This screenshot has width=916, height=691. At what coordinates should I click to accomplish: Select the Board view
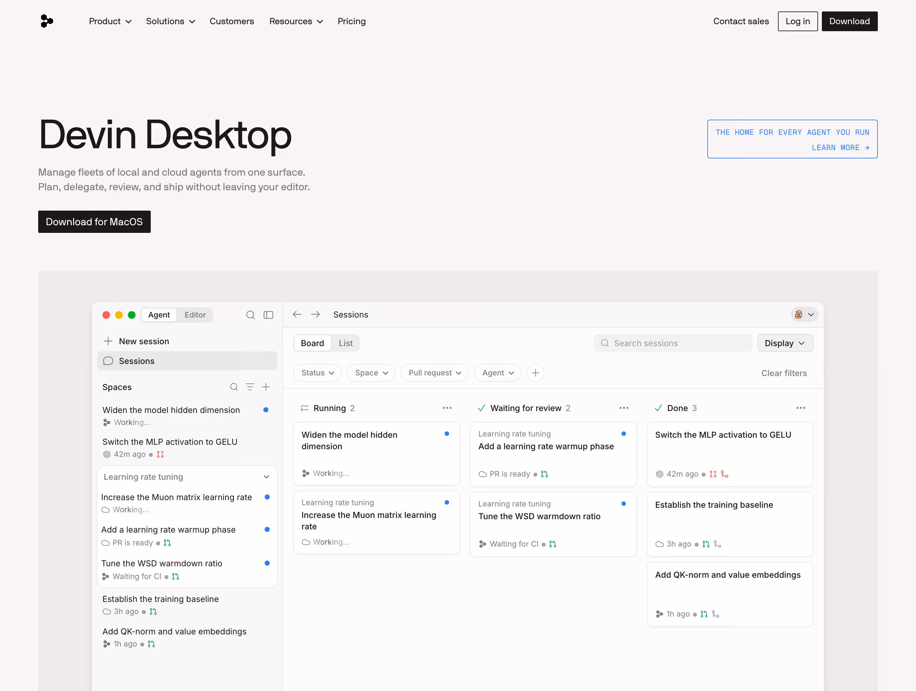(x=312, y=343)
